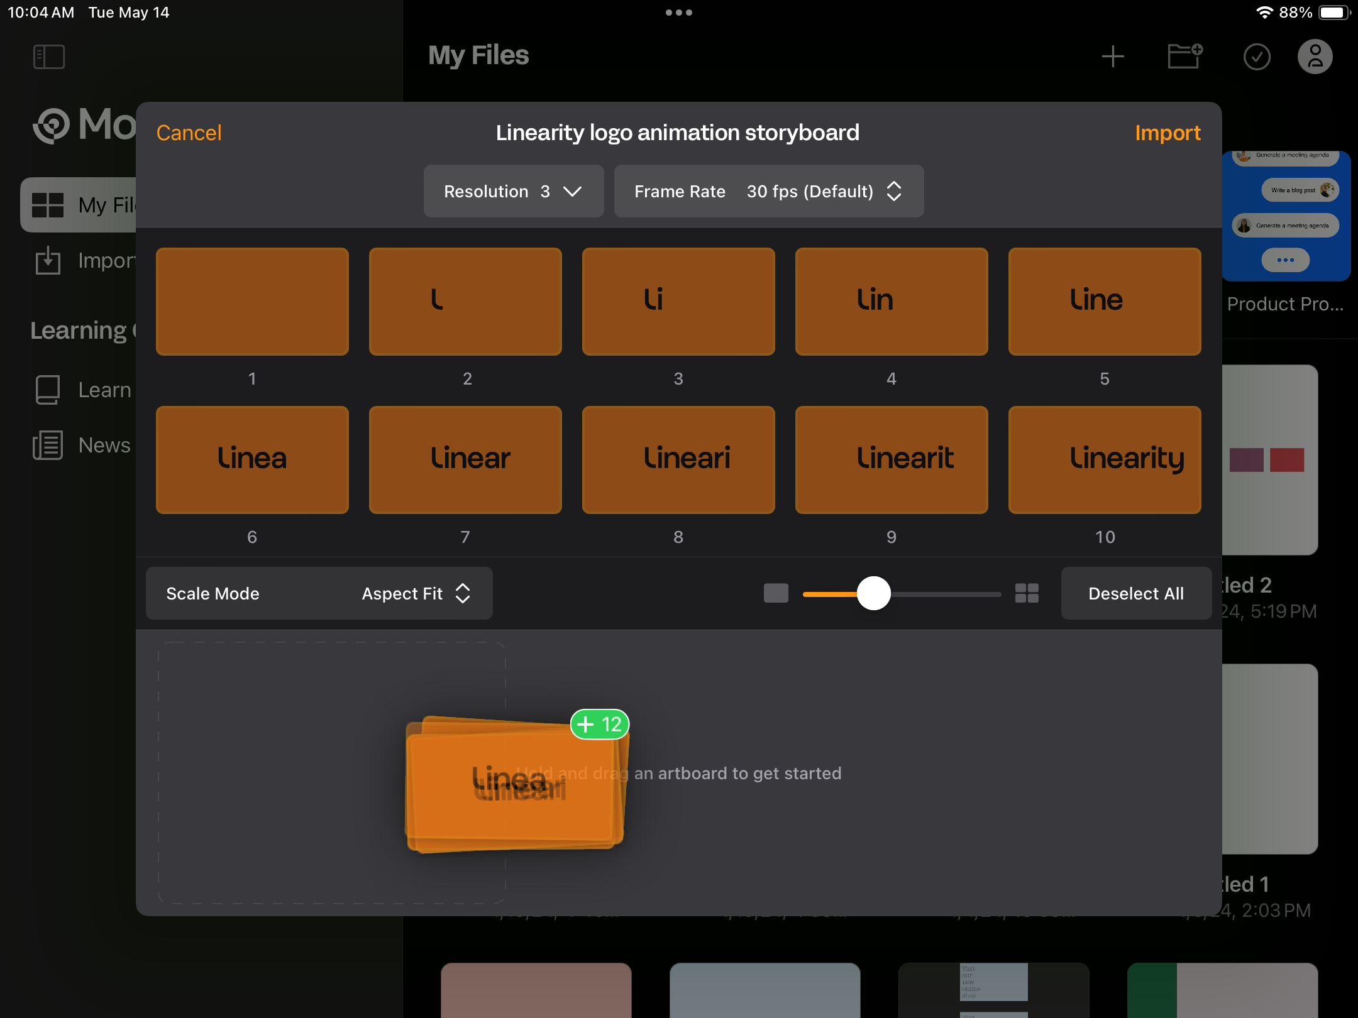Select storyboard frame 3 showing Li

678,302
